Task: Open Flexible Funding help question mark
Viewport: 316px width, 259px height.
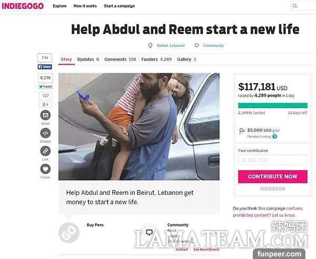Action: point(275,136)
